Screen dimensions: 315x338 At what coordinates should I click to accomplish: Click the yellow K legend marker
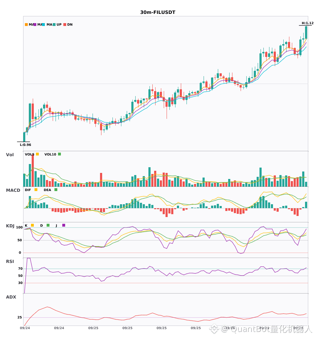(32, 225)
